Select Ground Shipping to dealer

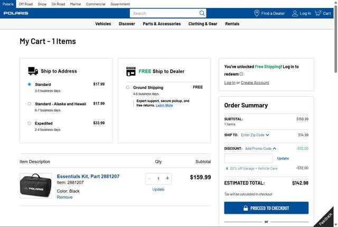coord(128,87)
